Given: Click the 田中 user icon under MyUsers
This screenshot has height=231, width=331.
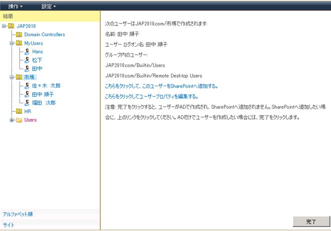Looking at the screenshot, I should (x=27, y=69).
